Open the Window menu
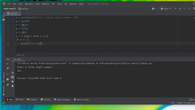Image resolution: width=195 pixels, height=110 pixels. click(x=73, y=4)
